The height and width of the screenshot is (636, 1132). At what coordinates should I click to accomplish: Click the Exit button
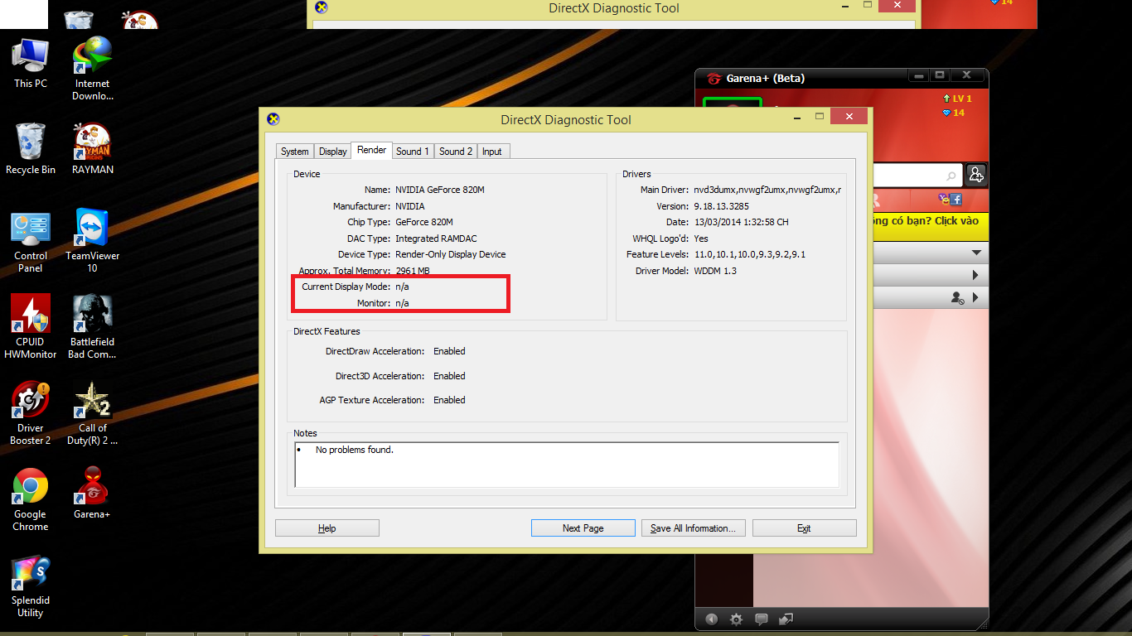point(804,528)
